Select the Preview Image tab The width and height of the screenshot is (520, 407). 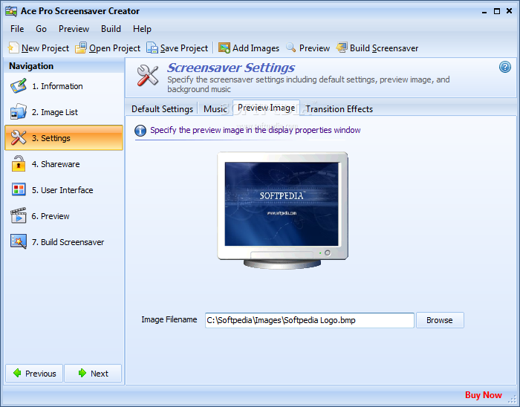(x=266, y=108)
